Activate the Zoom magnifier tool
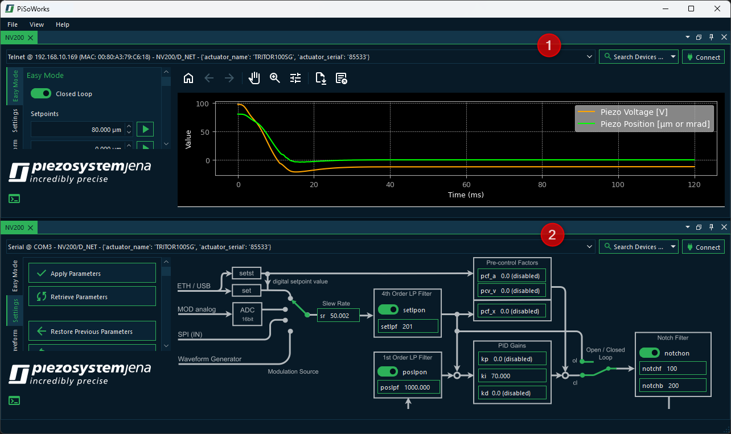This screenshot has height=434, width=731. (275, 78)
